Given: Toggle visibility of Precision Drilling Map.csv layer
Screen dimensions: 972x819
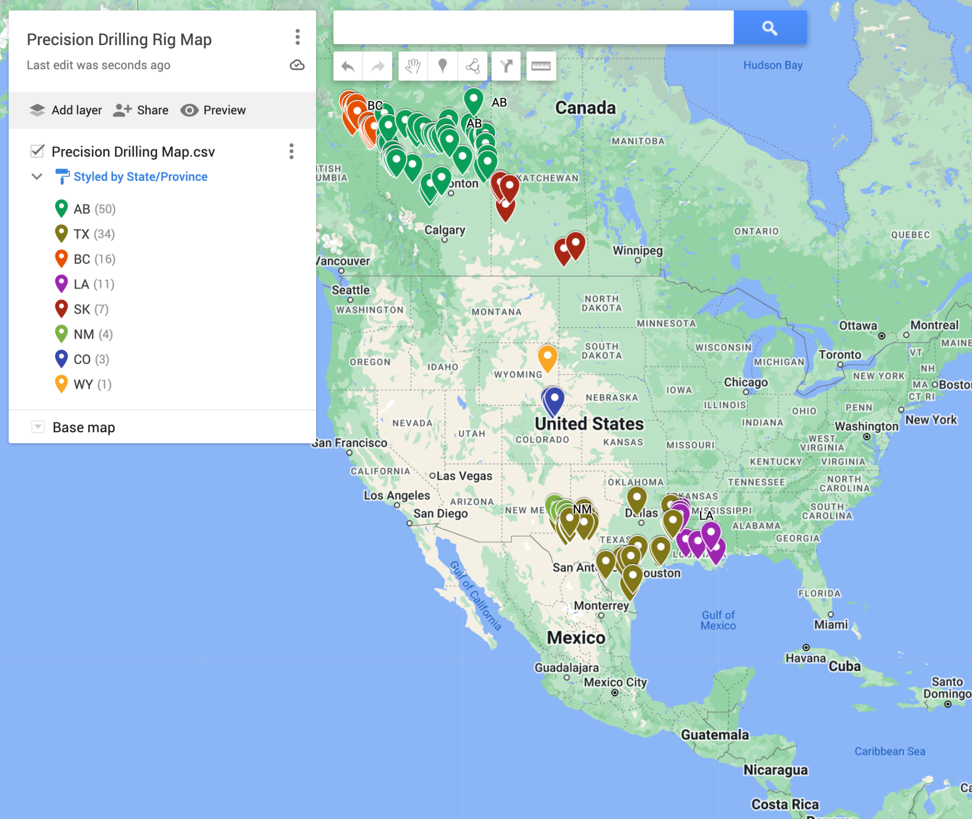Looking at the screenshot, I should [x=36, y=152].
